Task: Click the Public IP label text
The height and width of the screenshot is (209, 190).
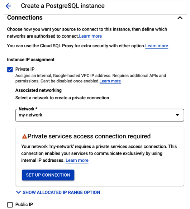Action: click(24, 204)
